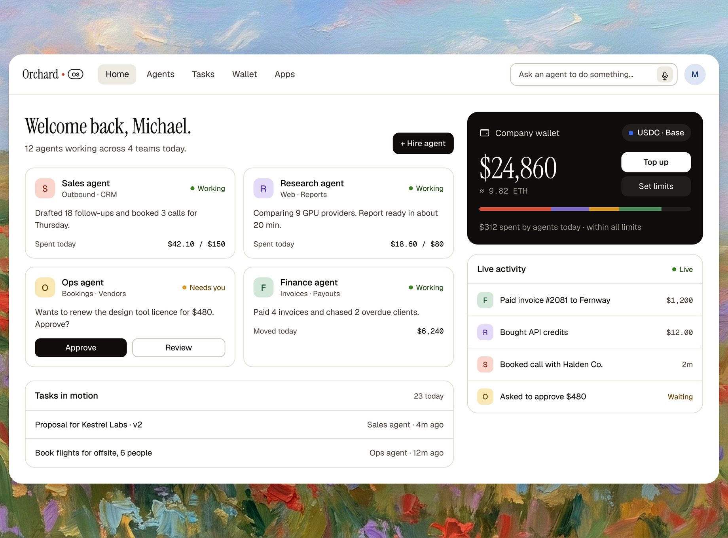Click Review on the Ops agent card
The width and height of the screenshot is (728, 538).
tap(178, 348)
